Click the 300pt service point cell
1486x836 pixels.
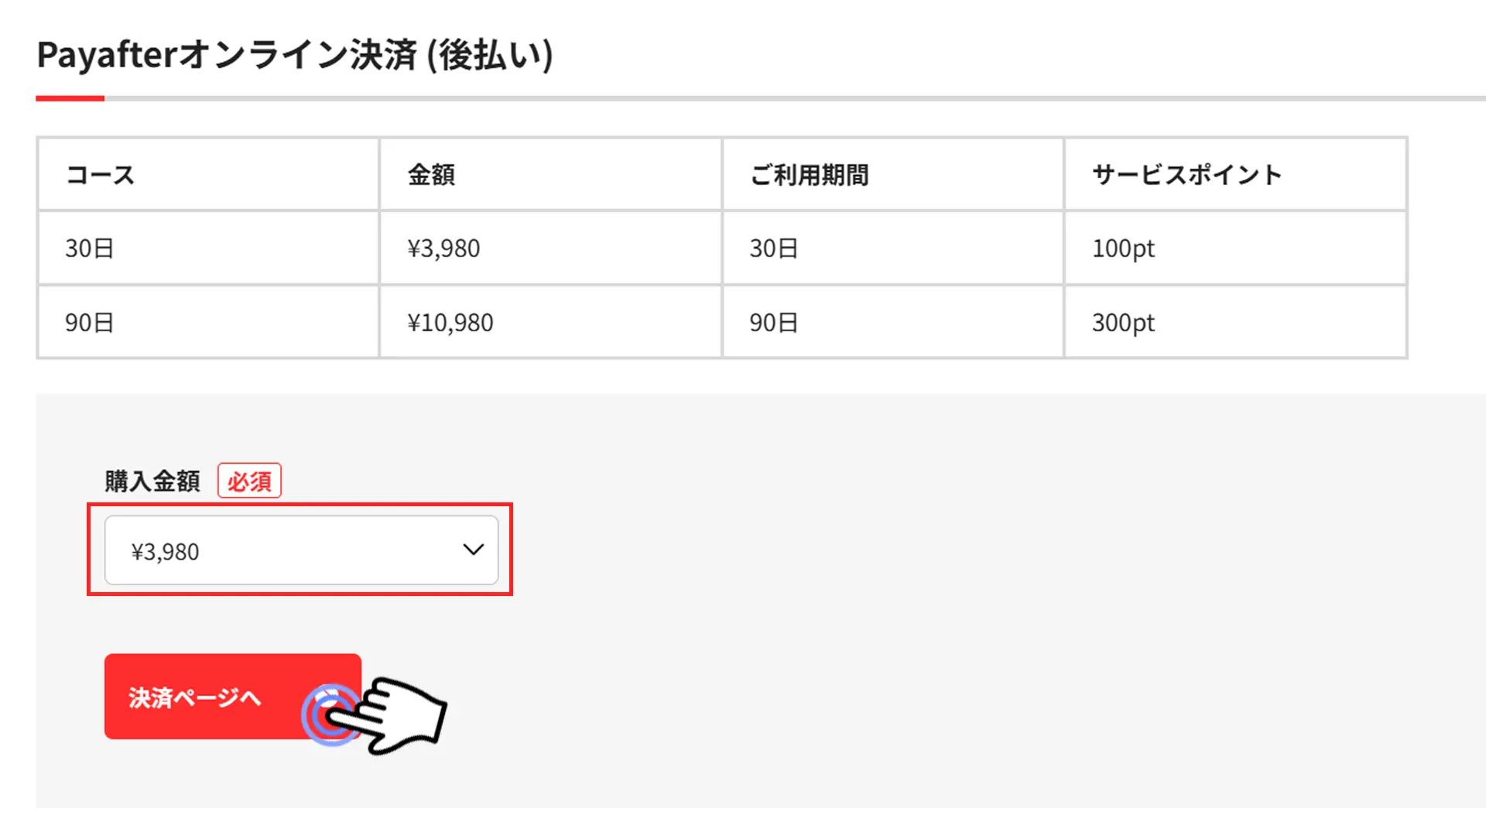coord(1235,322)
